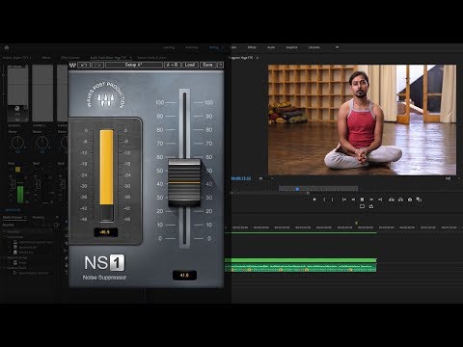This screenshot has width=463, height=347.
Task: Switch to the Editing workspace
Action: click(214, 47)
